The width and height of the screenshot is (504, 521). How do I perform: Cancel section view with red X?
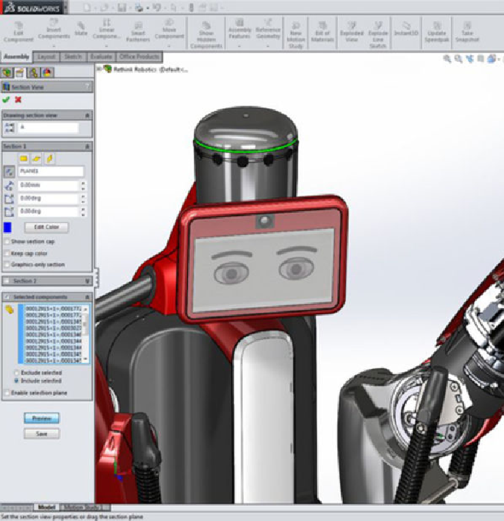point(18,99)
